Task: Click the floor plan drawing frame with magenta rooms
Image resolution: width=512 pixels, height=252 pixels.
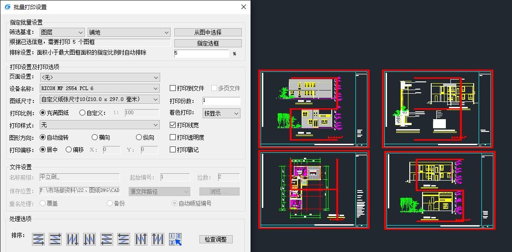Action: (314, 189)
